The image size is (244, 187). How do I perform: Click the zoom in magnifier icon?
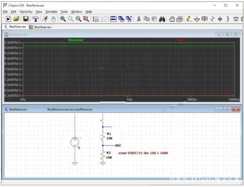pos(63,19)
